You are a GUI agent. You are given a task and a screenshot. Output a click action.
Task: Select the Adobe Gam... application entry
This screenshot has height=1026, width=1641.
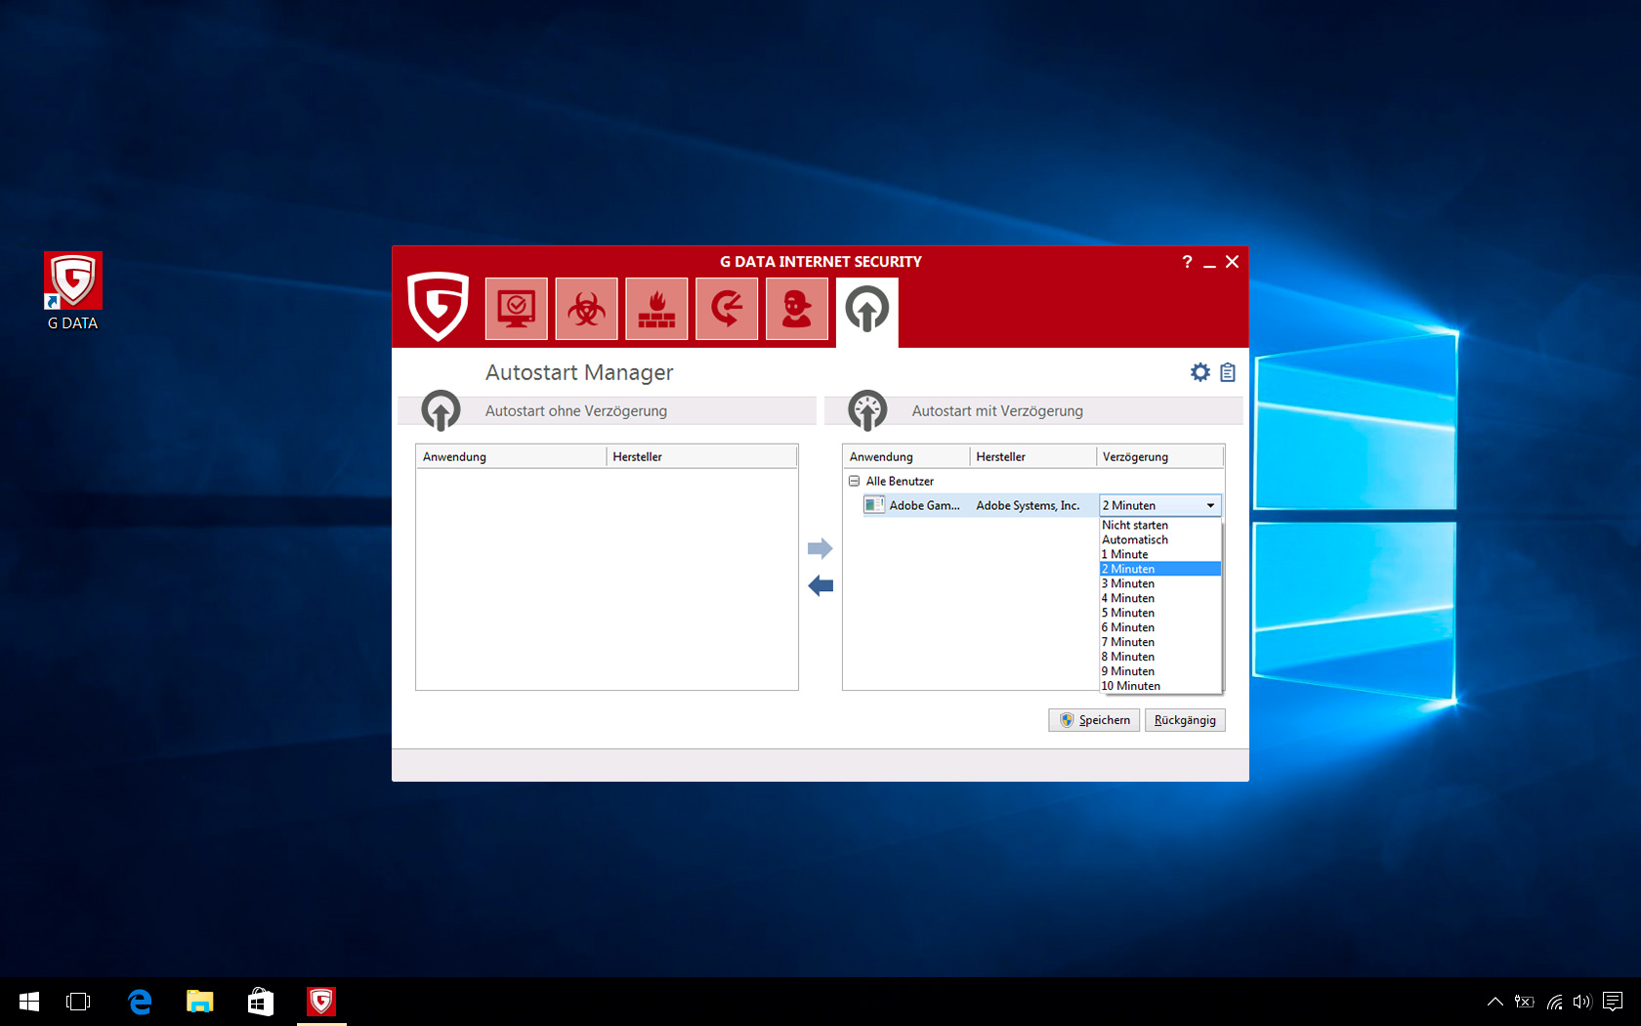click(923, 505)
